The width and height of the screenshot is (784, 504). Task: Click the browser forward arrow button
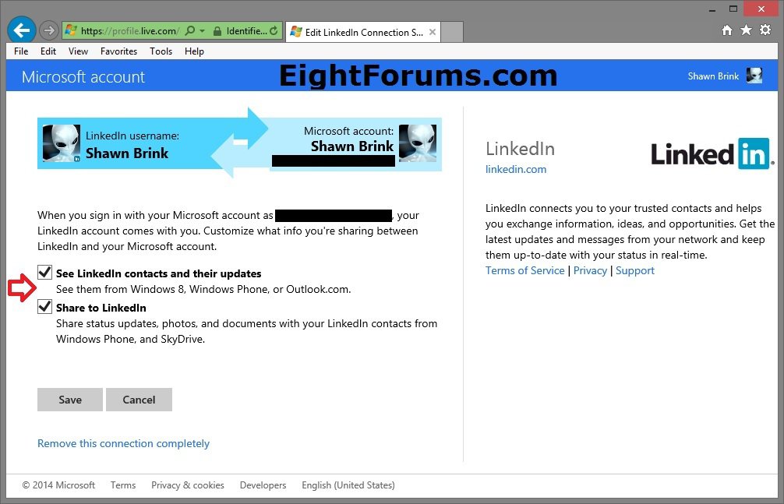(48, 30)
